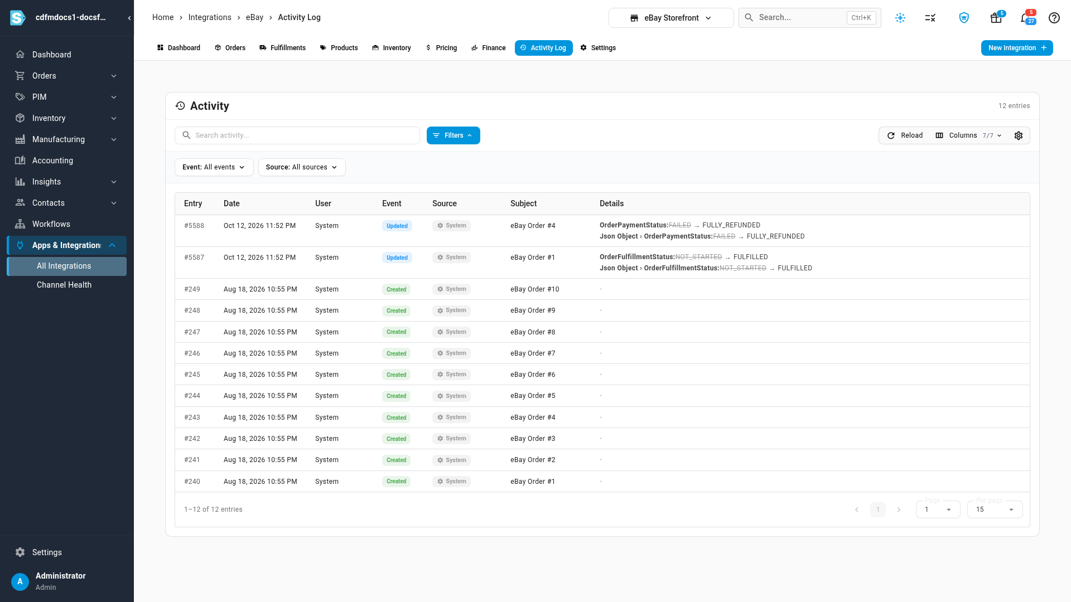Collapse sidebar with the chevron arrow
1071x602 pixels.
tap(129, 18)
